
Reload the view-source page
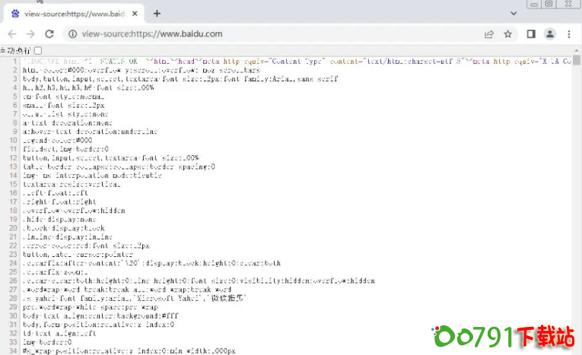[49, 34]
